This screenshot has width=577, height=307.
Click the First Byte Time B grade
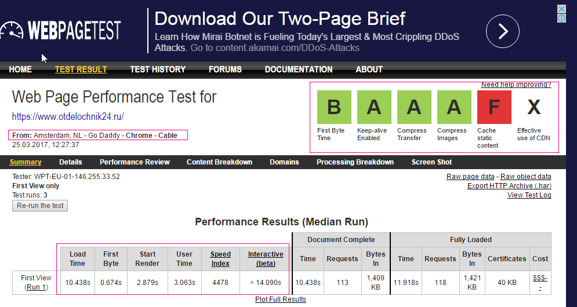coord(334,107)
